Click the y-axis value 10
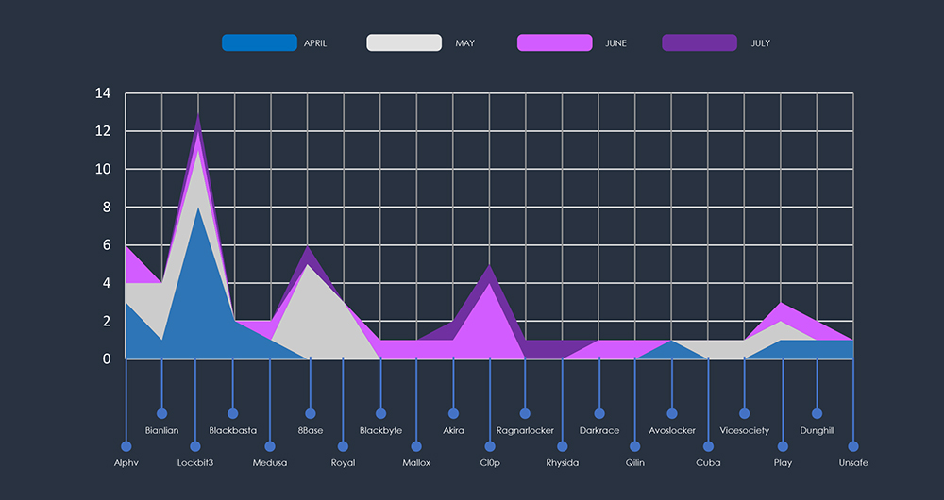 (103, 169)
